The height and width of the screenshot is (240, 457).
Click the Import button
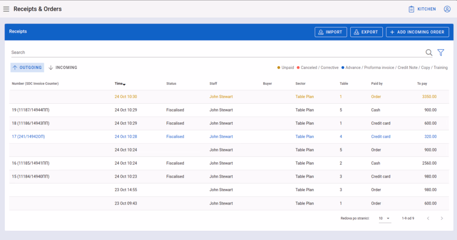coord(330,32)
